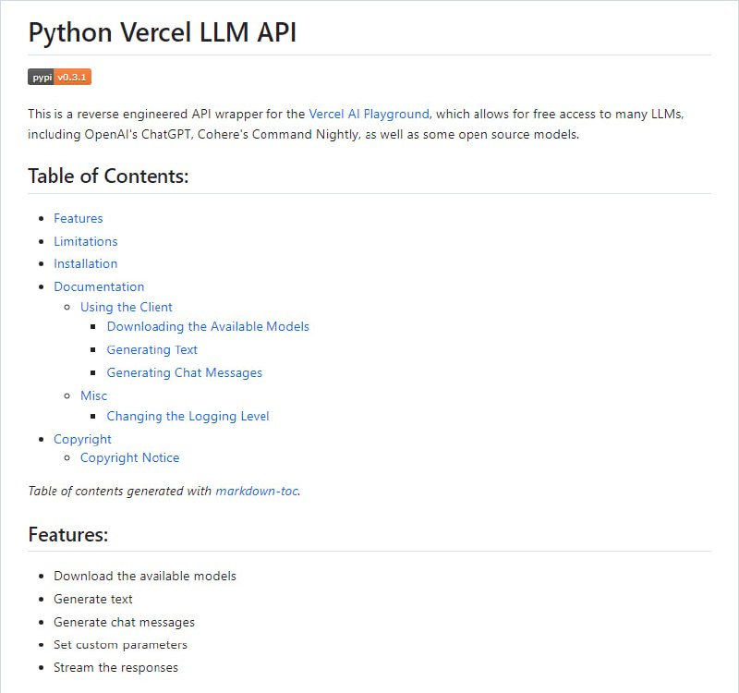Open the Copyright Notice link
This screenshot has width=739, height=693.
129,457
